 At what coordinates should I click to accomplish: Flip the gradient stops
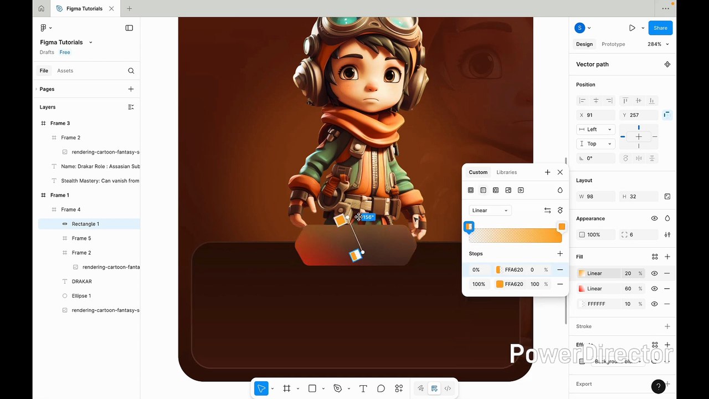click(547, 210)
